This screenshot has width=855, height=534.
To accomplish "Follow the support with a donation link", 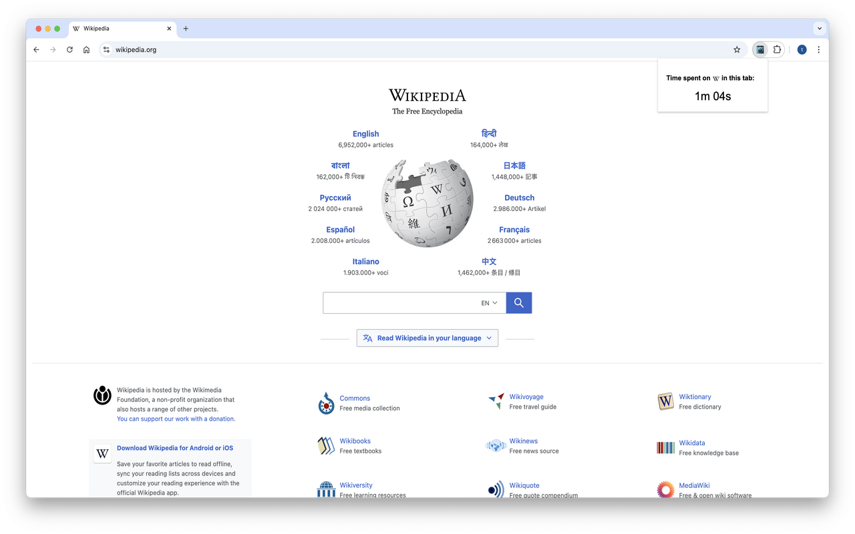I will [176, 419].
